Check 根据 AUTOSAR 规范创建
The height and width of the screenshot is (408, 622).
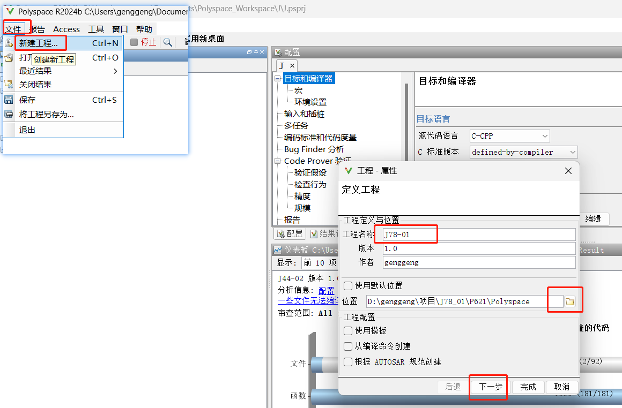(x=348, y=361)
